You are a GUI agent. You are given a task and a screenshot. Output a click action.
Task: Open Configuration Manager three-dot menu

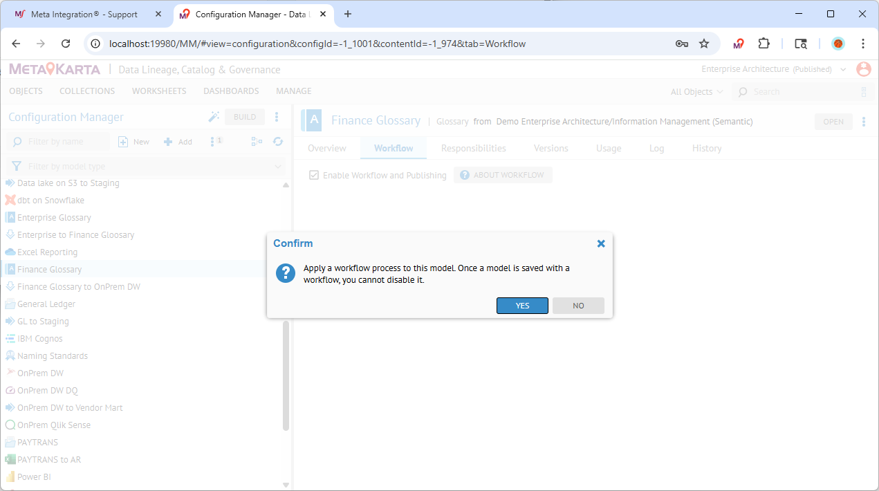tap(277, 117)
